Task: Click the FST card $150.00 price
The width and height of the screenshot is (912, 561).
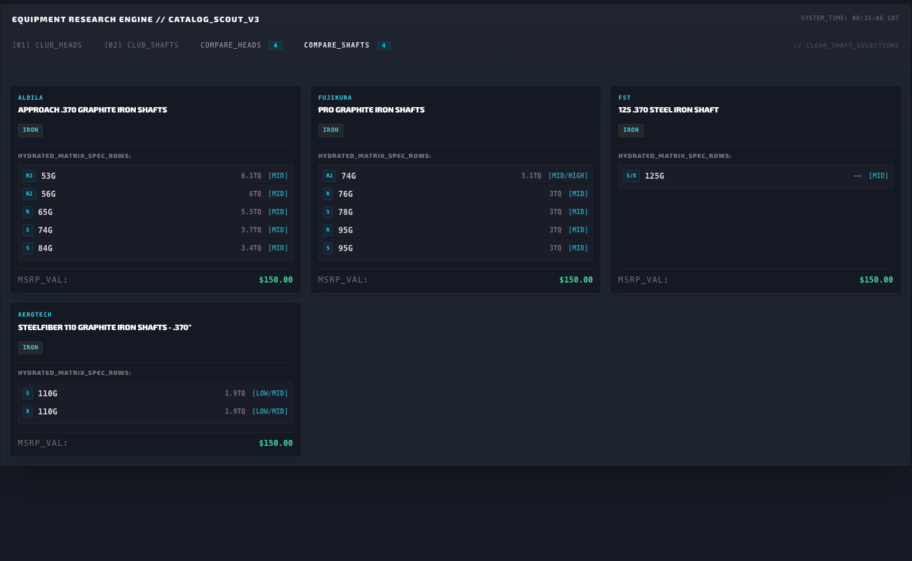Action: [877, 280]
